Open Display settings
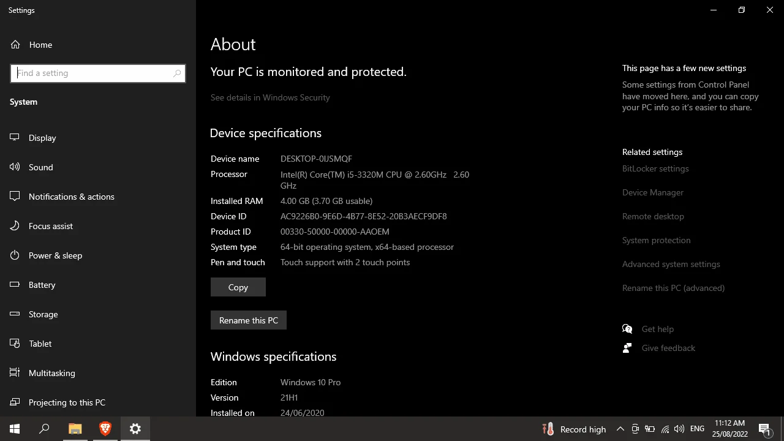Viewport: 784px width, 441px height. tap(98, 138)
